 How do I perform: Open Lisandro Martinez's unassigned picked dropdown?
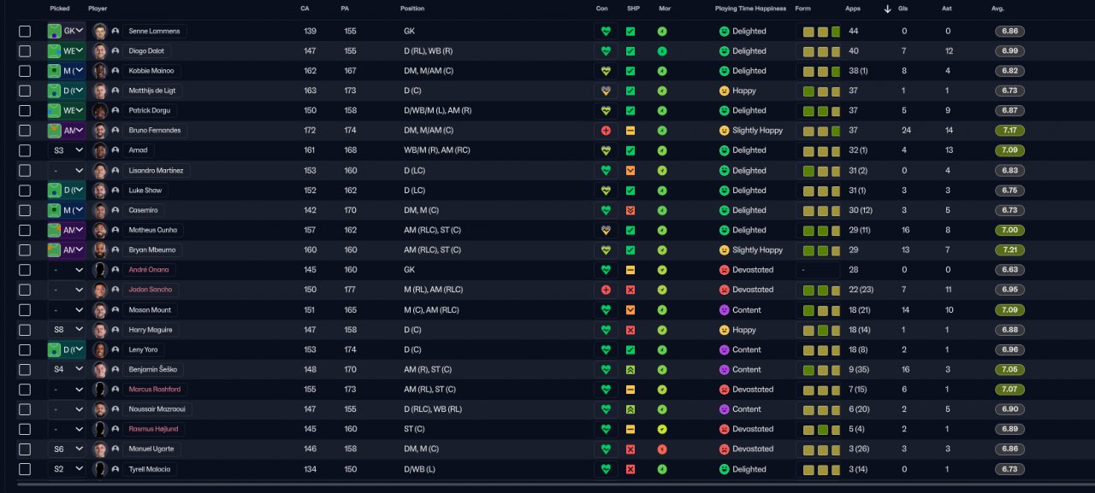tap(67, 170)
